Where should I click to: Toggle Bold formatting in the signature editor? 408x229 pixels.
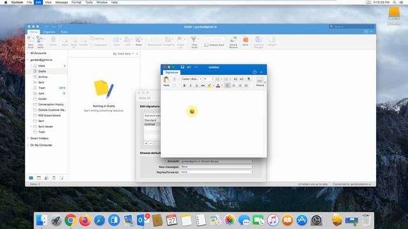click(x=184, y=85)
